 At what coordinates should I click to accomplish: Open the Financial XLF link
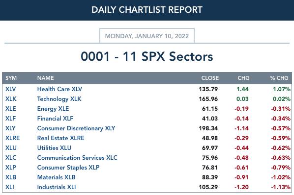coord(55,119)
